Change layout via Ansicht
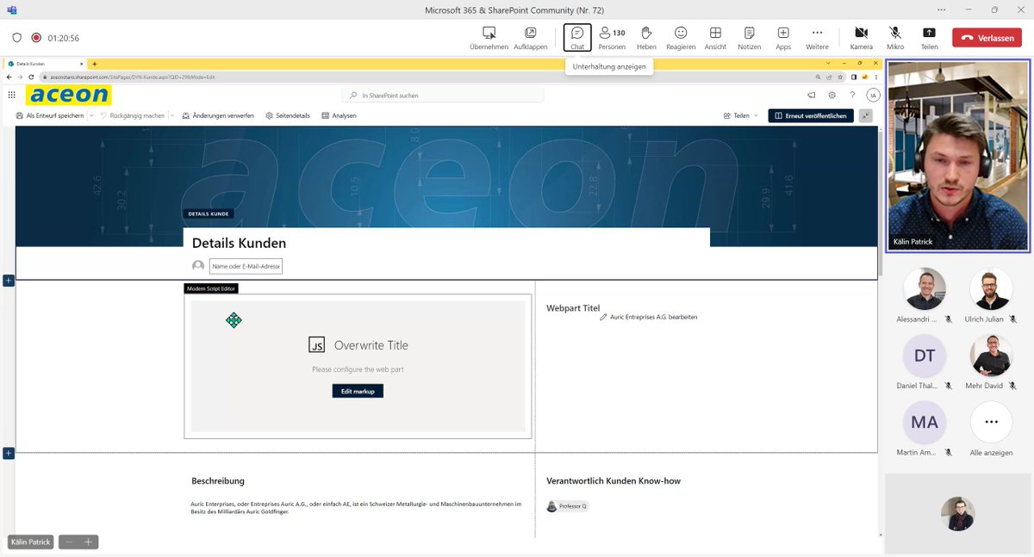 tap(715, 37)
